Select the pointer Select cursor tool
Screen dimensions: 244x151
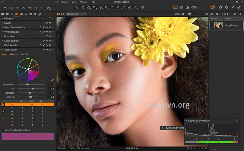[x=77, y=7]
